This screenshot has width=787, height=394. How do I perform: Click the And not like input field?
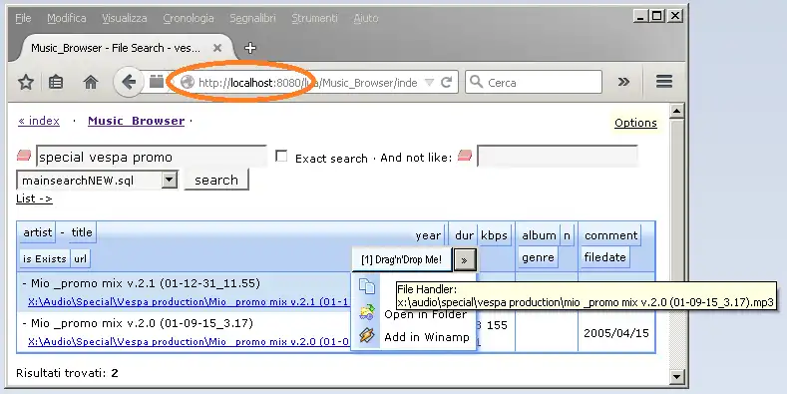pos(558,156)
